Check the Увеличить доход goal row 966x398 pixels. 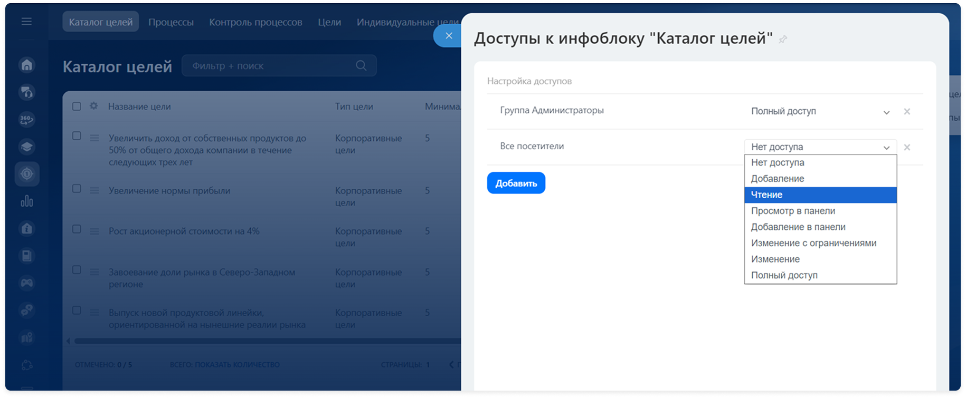pos(77,136)
